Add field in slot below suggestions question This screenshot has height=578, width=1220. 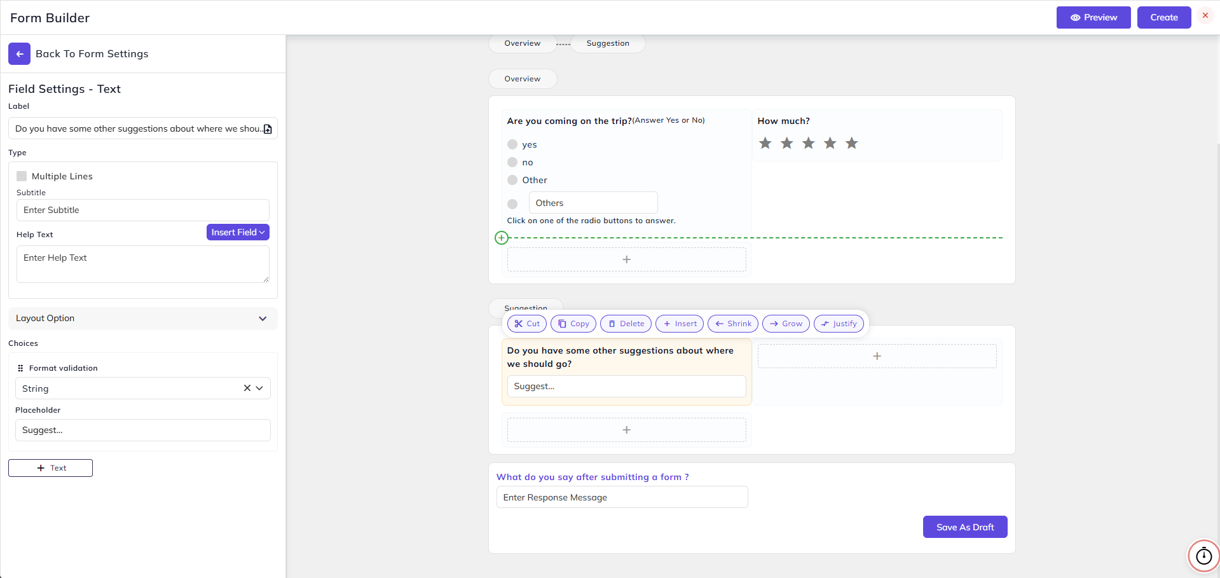627,430
